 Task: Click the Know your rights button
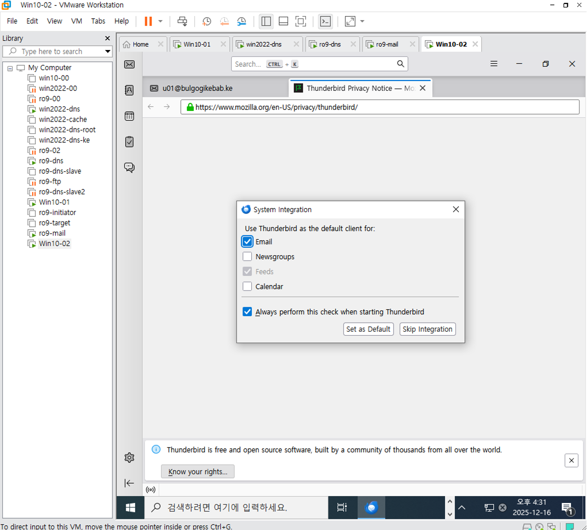tap(198, 472)
